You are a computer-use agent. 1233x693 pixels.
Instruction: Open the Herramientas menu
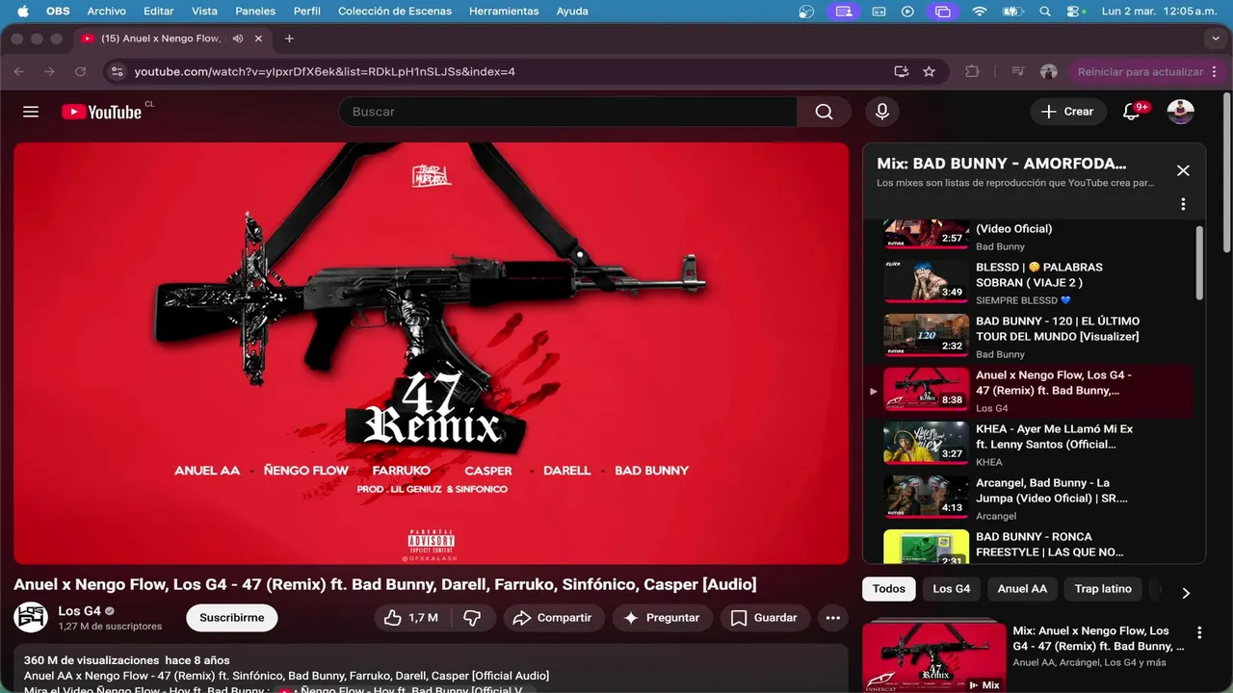pos(504,12)
